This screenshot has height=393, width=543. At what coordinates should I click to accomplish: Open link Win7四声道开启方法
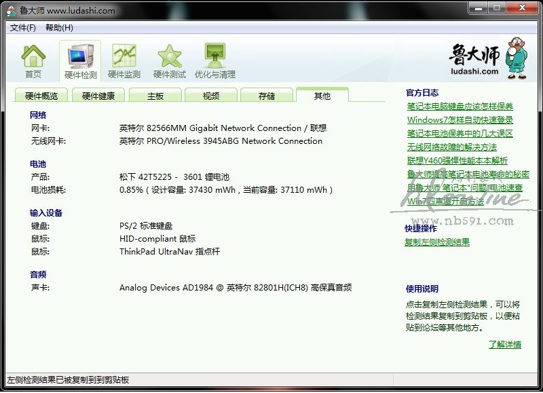pos(445,201)
